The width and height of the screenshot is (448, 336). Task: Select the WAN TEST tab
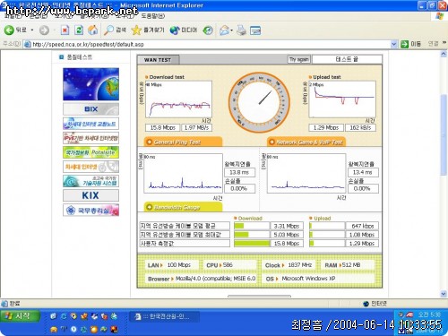tap(158, 60)
